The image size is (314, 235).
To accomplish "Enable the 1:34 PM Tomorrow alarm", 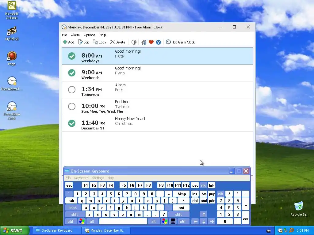I will pos(72,90).
